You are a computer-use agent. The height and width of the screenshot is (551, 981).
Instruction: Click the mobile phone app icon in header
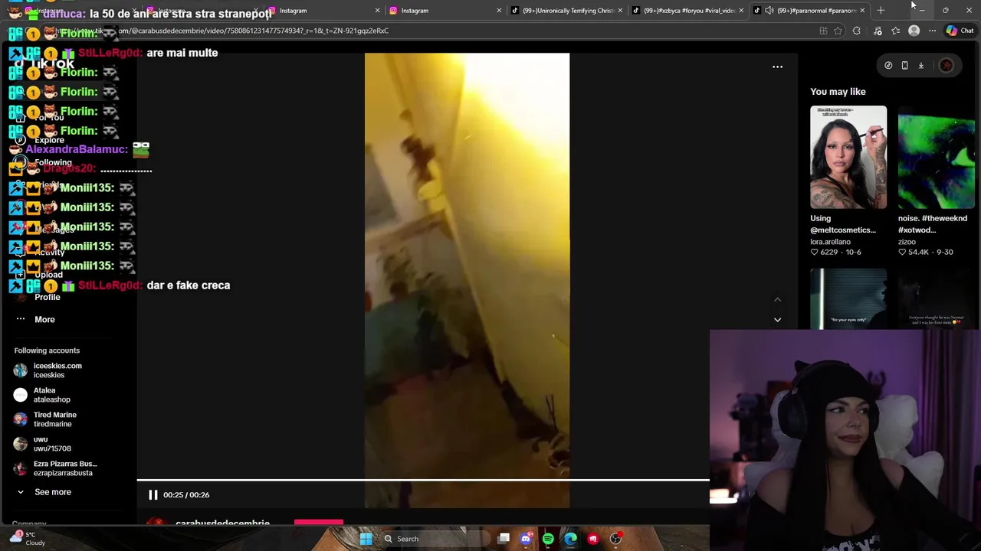(904, 66)
